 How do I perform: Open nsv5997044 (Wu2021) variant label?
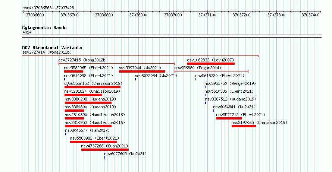(x=140, y=68)
